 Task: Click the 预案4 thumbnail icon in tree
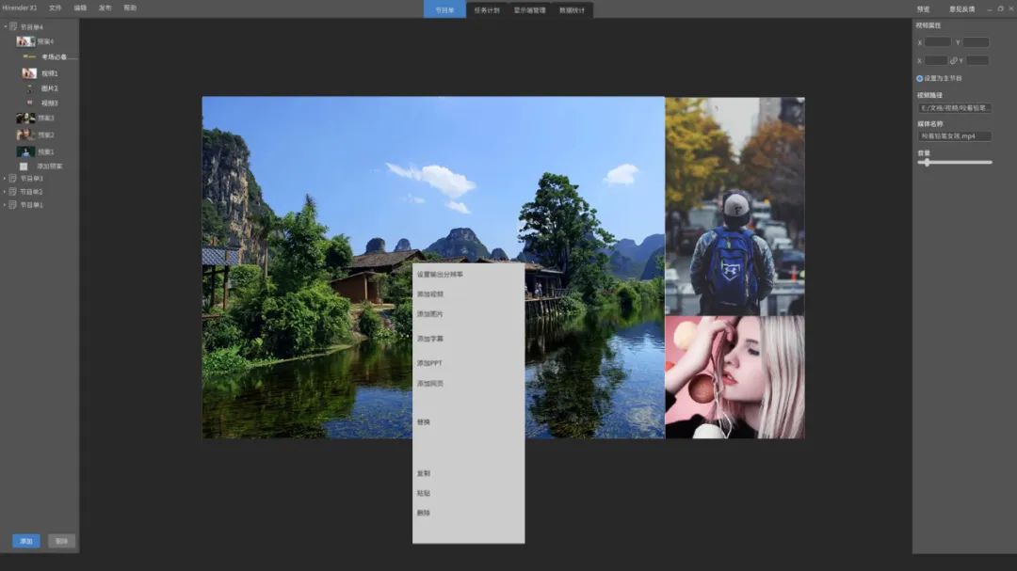tap(25, 41)
